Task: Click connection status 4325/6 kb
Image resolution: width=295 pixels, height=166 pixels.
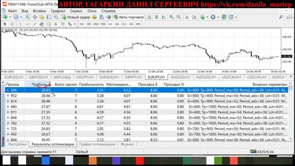Action: coord(262,152)
